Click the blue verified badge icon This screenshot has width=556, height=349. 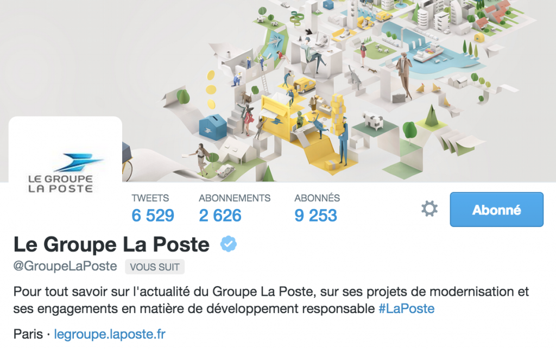229,244
